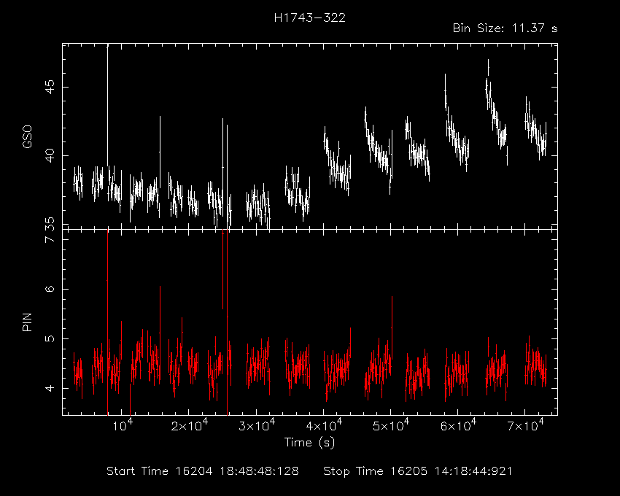
Task: Click the 4x10^4 x-axis tick label
Action: point(323,425)
